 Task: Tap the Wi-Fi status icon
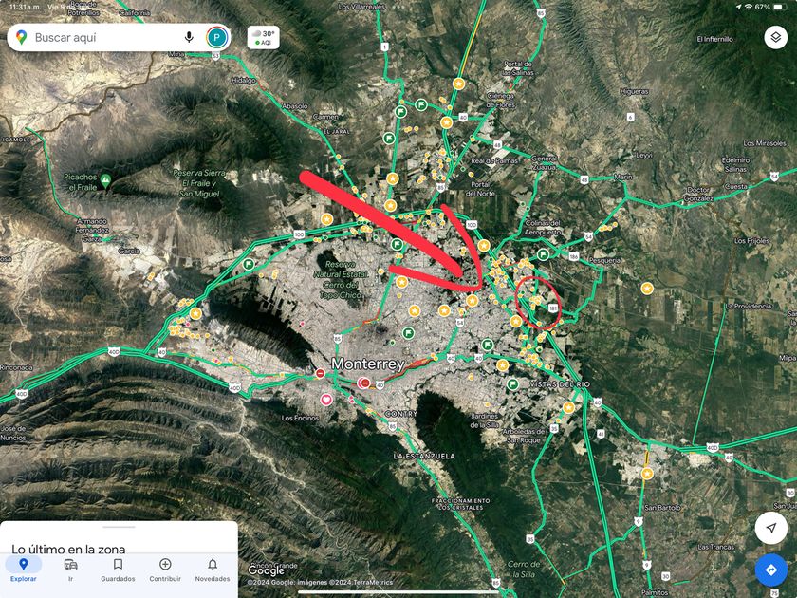pos(748,7)
